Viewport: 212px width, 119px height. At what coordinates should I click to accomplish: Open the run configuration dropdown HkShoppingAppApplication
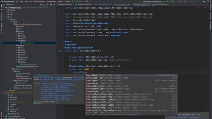154,1
